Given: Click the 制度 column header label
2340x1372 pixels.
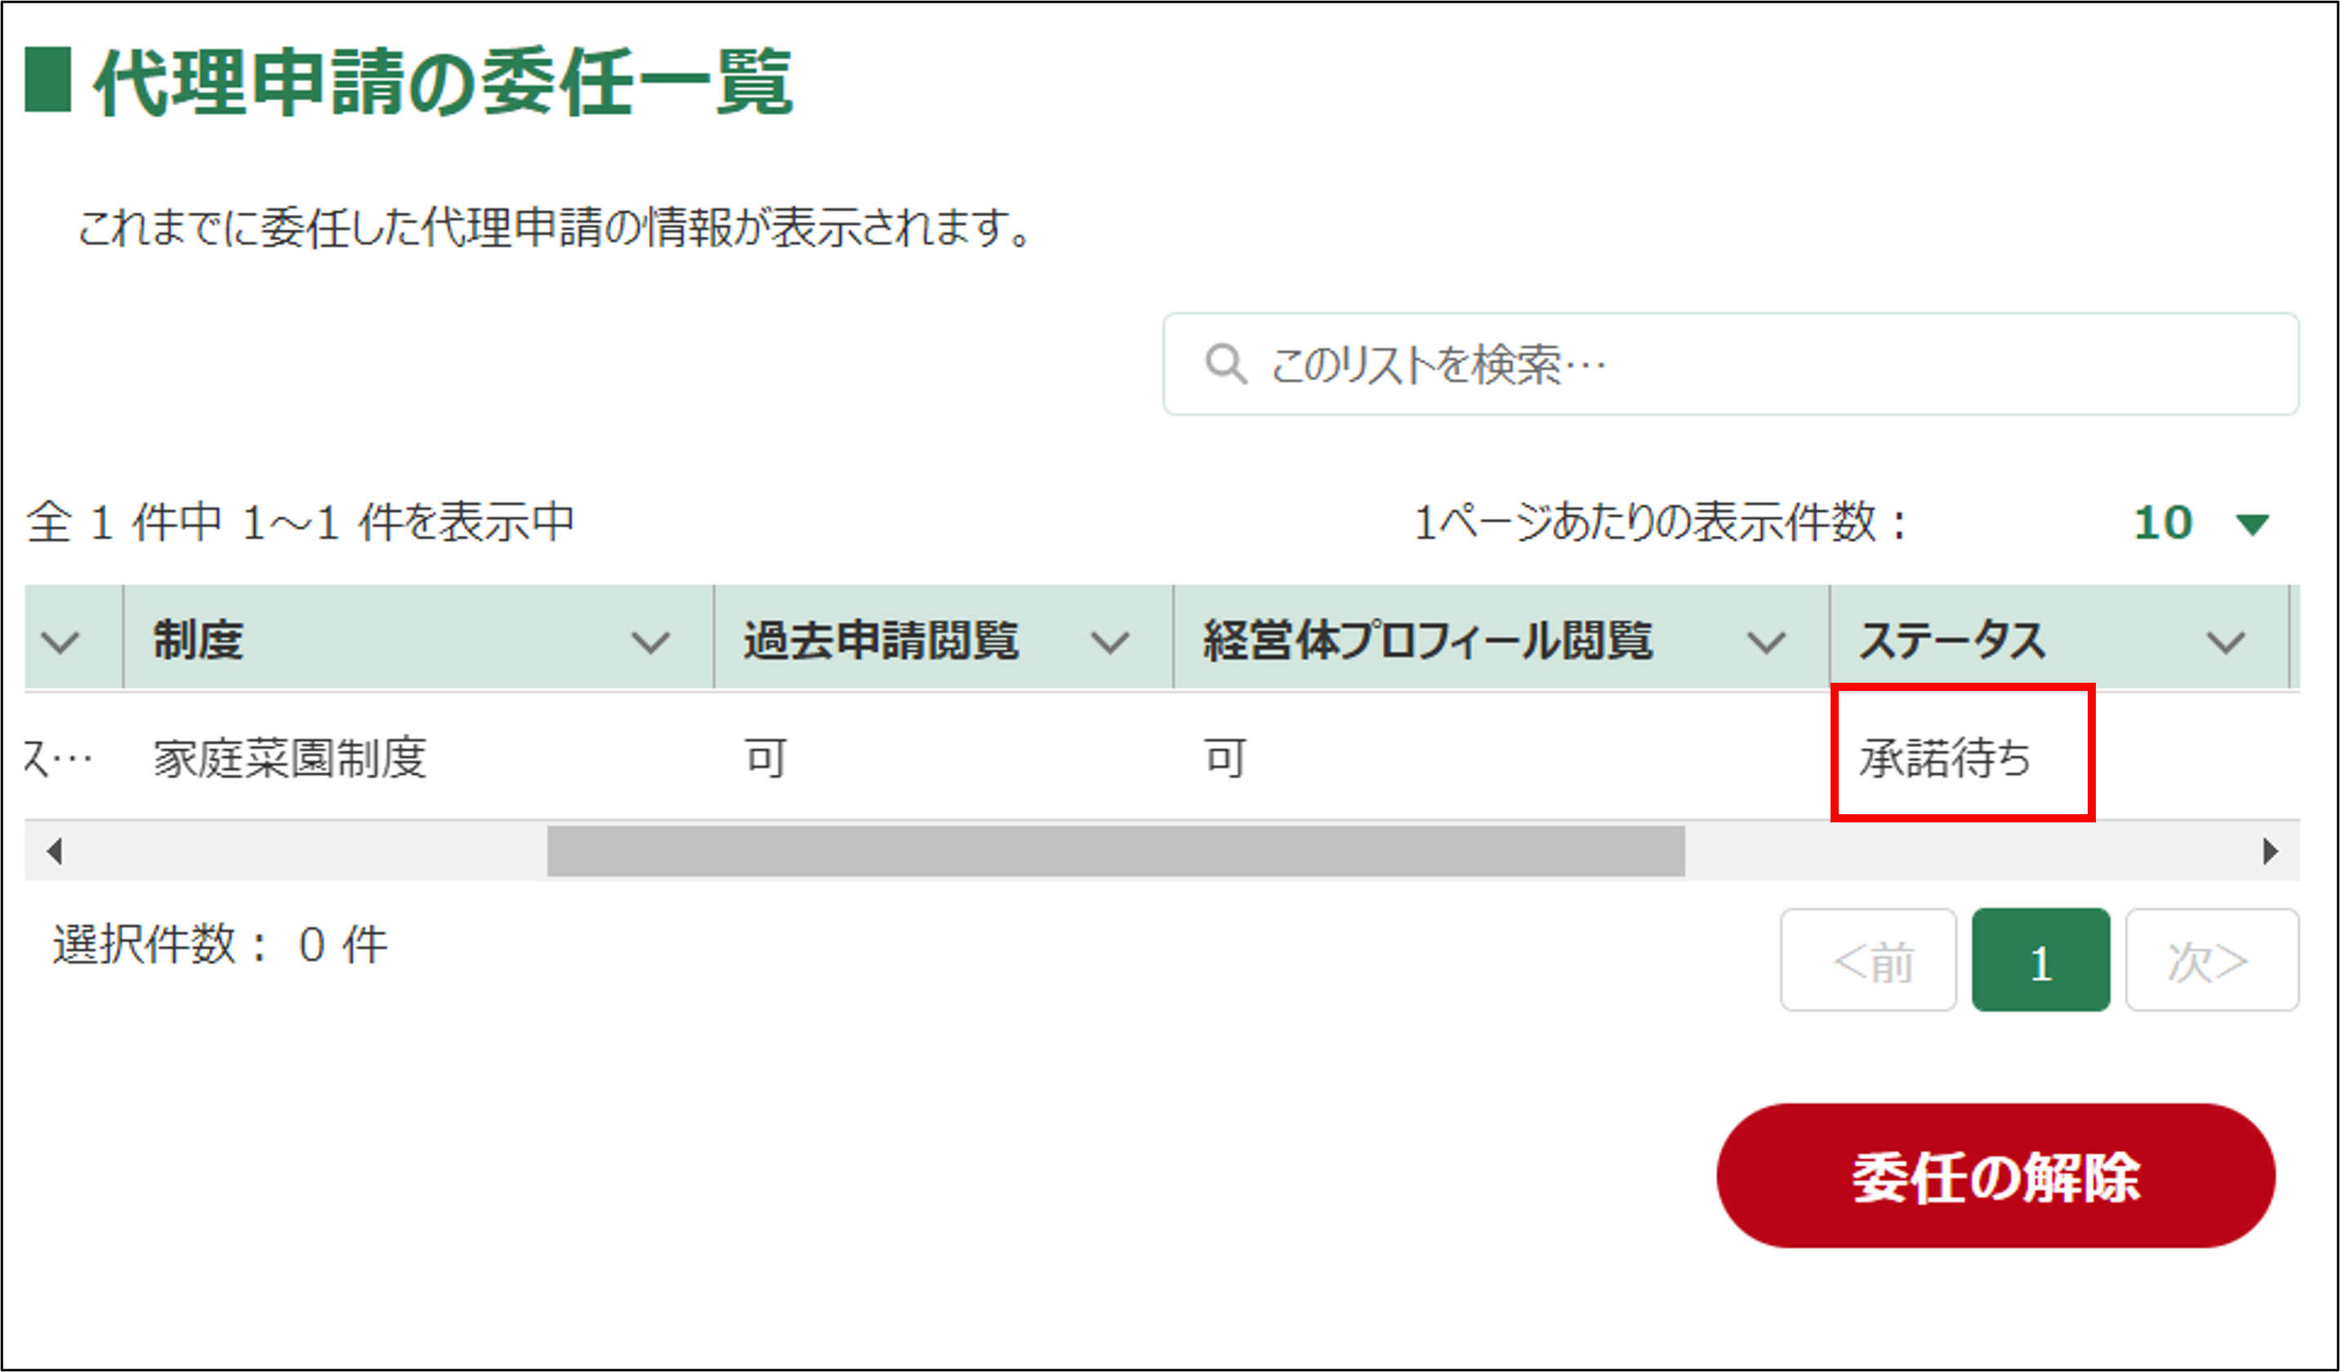Looking at the screenshot, I should [x=198, y=640].
